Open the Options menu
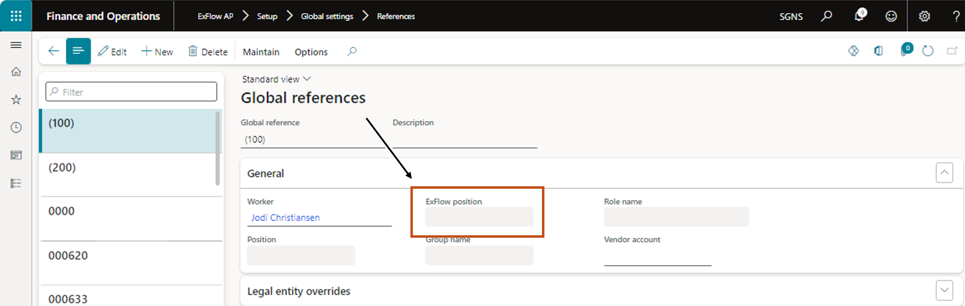The width and height of the screenshot is (965, 306). [x=311, y=52]
